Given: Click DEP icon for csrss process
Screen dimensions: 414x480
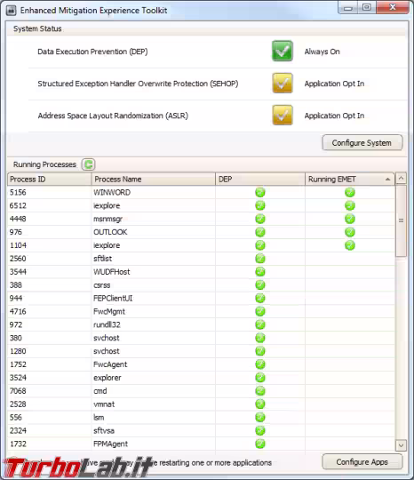Looking at the screenshot, I should pyautogui.click(x=260, y=285).
